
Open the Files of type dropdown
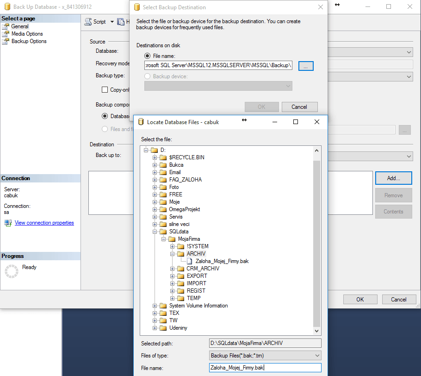[265, 356]
